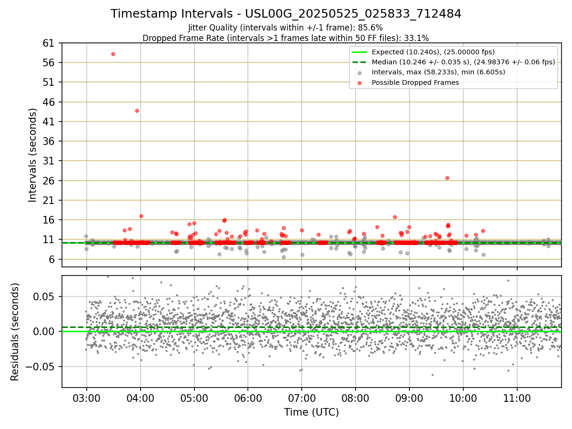Click the red outlier point near 58 seconds
The image size is (572, 429).
pyautogui.click(x=113, y=54)
